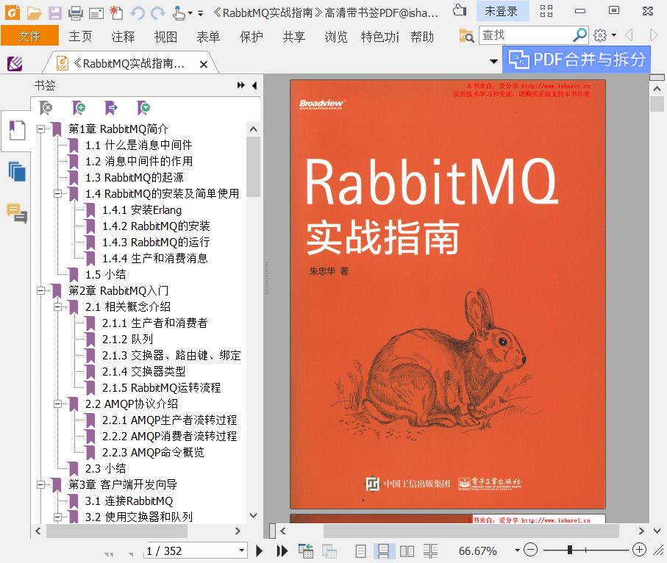Click the PDF合并与拆分 button
The height and width of the screenshot is (563, 667).
point(577,60)
